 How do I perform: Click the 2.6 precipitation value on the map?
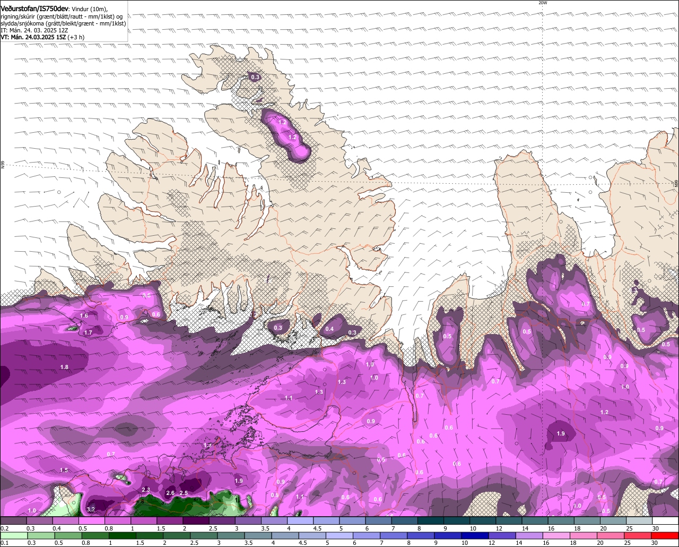(171, 493)
